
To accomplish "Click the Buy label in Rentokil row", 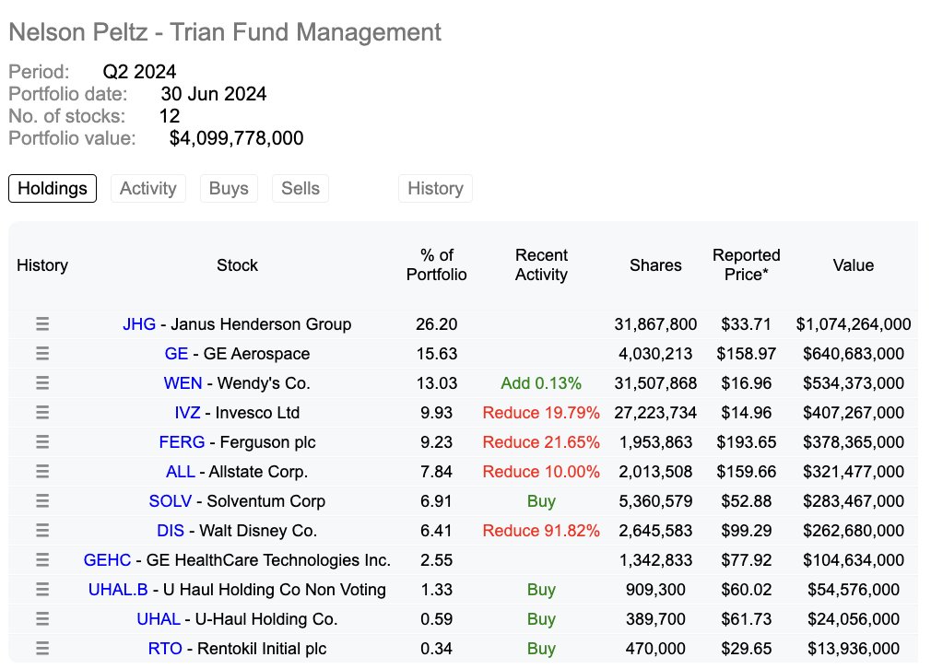I will click(541, 648).
